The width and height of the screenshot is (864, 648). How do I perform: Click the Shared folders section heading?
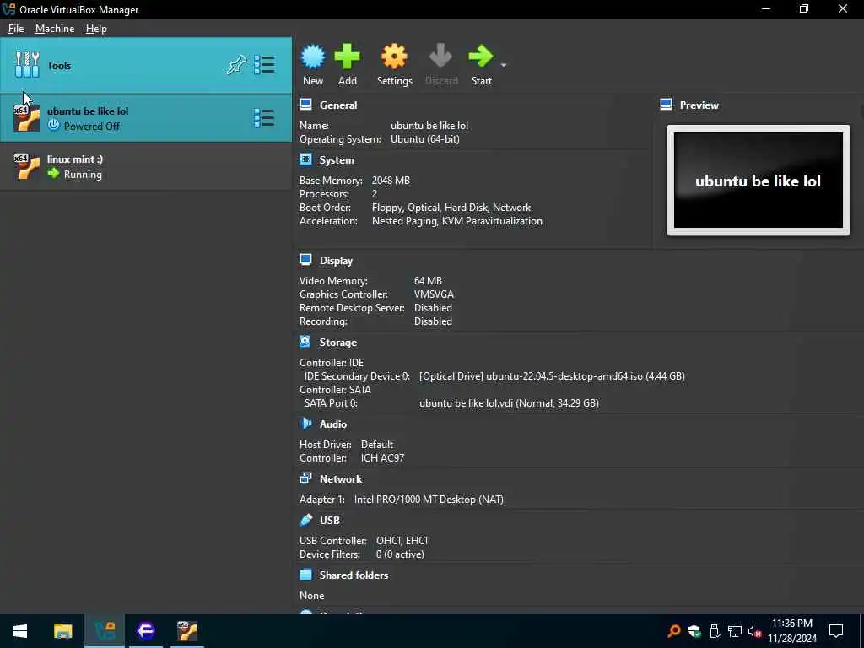pyautogui.click(x=354, y=575)
